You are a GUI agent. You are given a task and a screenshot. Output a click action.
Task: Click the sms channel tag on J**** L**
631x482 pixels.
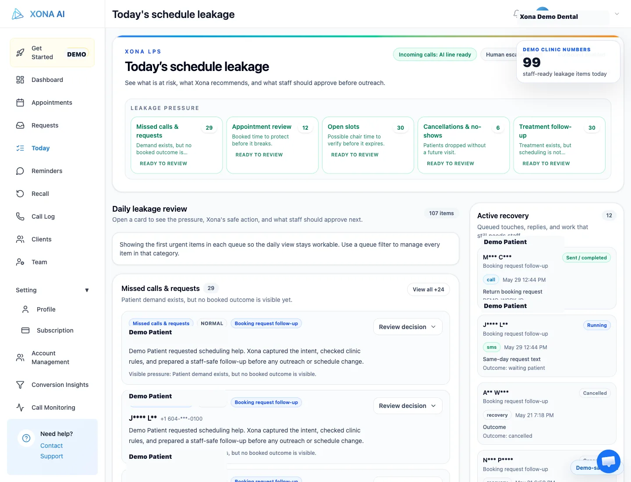[492, 347]
